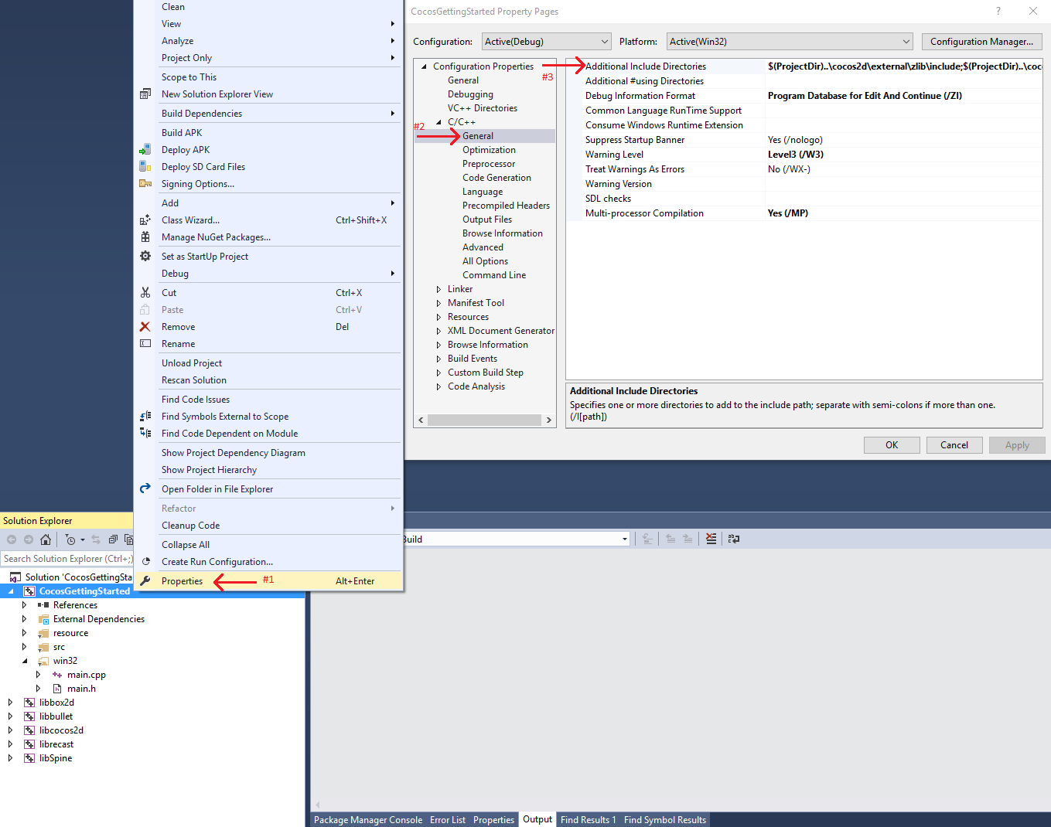This screenshot has width=1051, height=827.
Task: Expand the Manifest Tool node
Action: 438,303
